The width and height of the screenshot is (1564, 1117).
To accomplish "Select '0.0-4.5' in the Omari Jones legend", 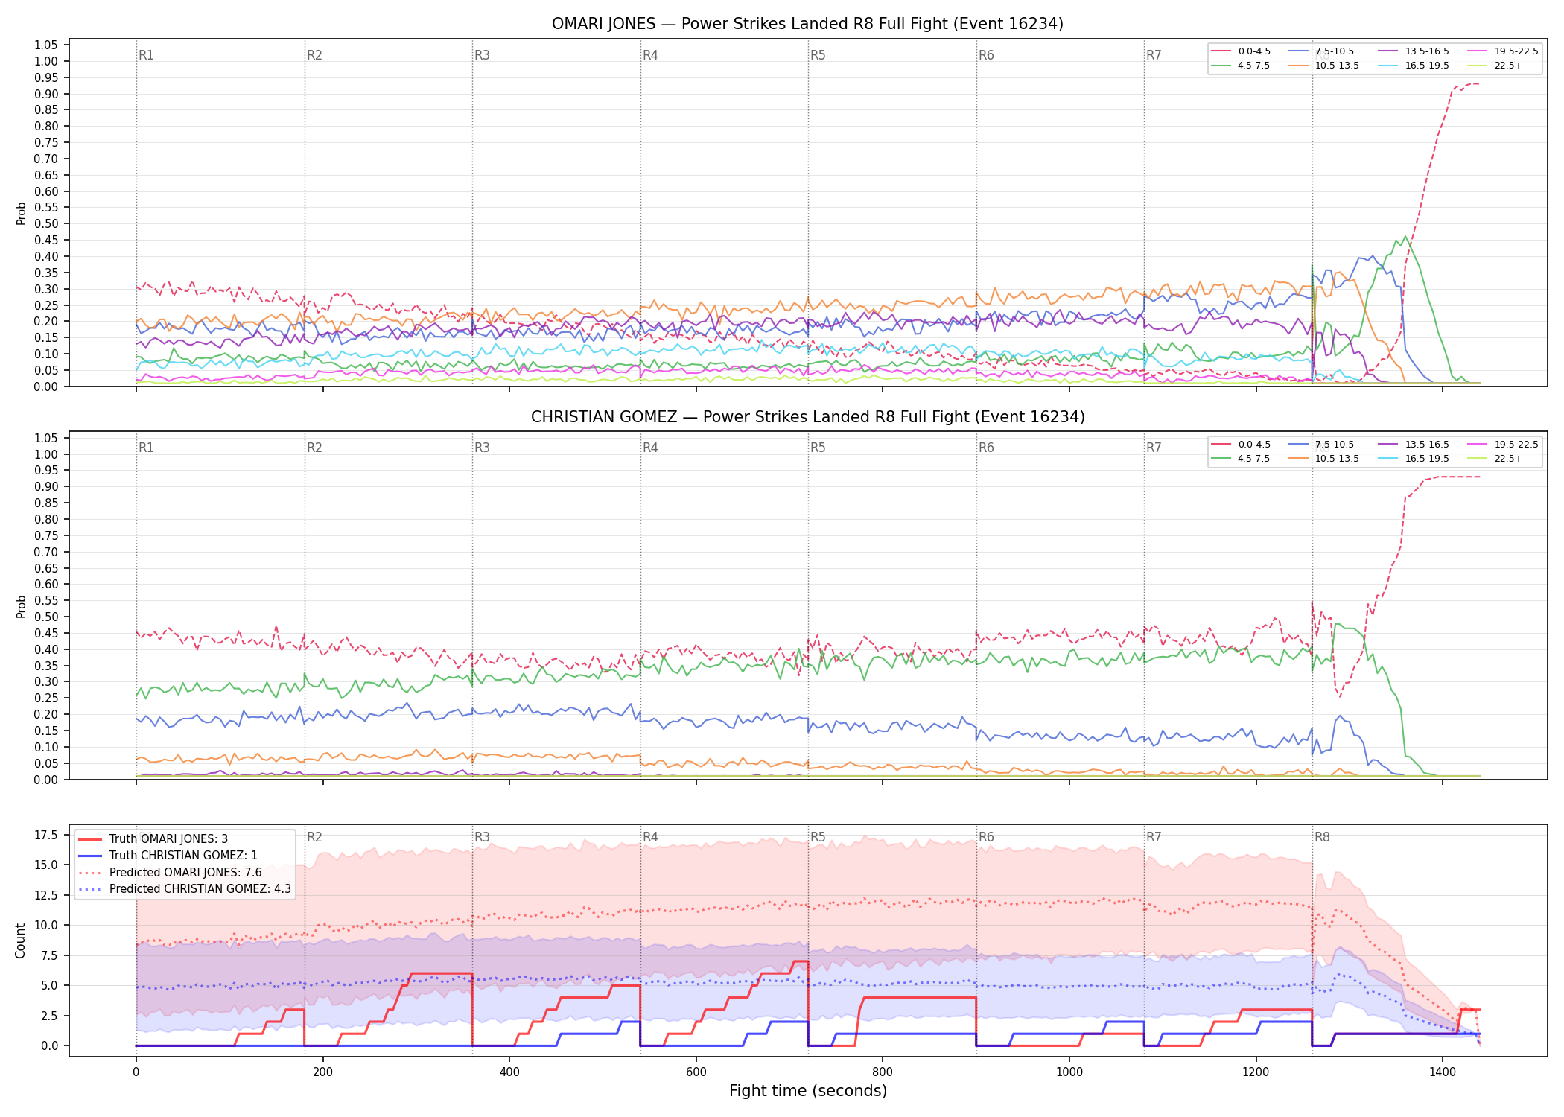I will click(x=1254, y=51).
